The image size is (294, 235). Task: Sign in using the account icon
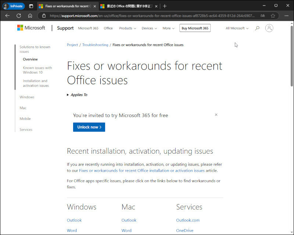pyautogui.click(x=269, y=28)
